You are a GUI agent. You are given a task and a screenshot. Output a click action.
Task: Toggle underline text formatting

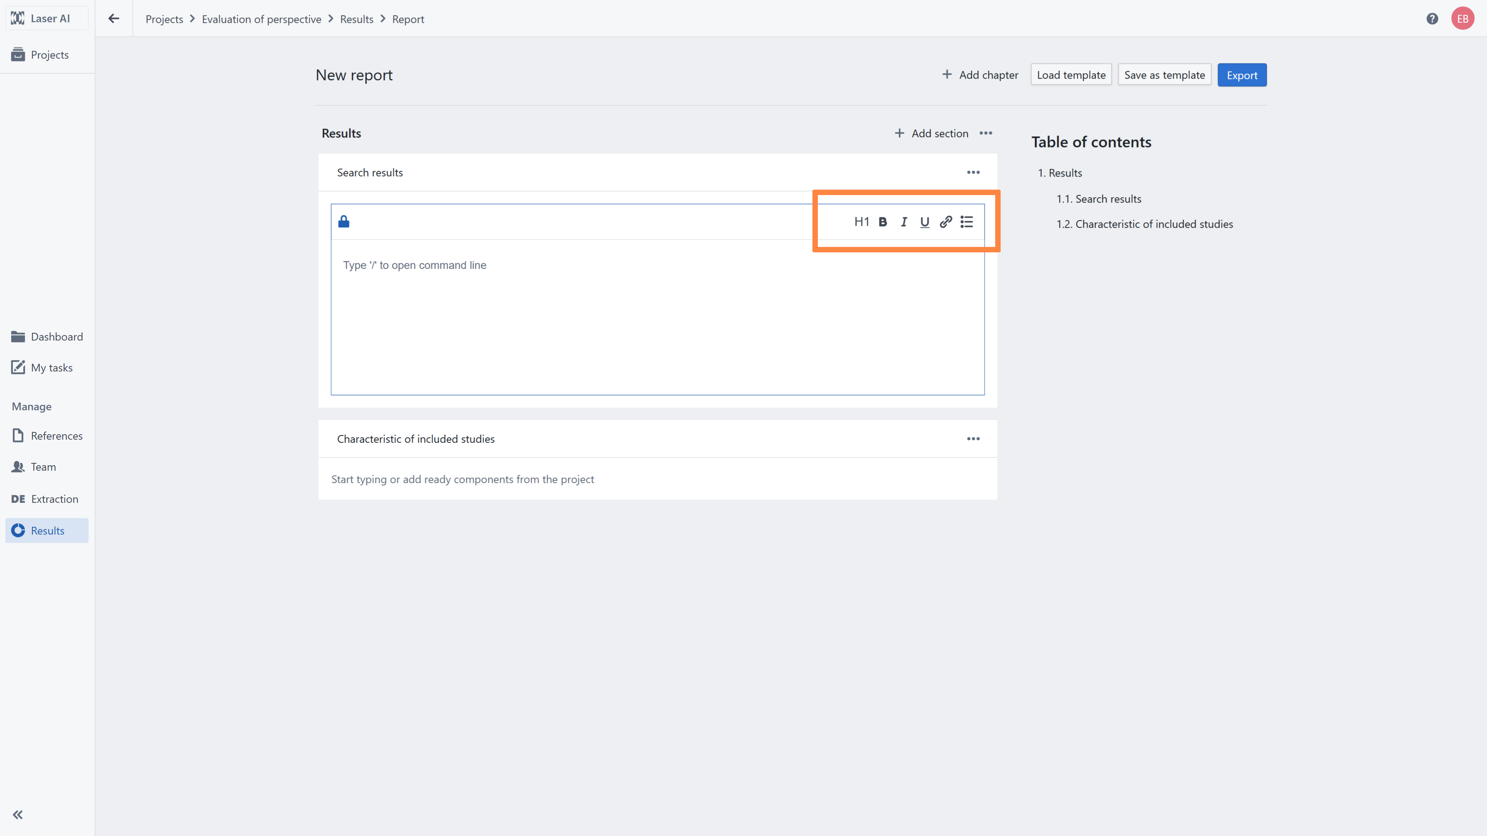(924, 222)
